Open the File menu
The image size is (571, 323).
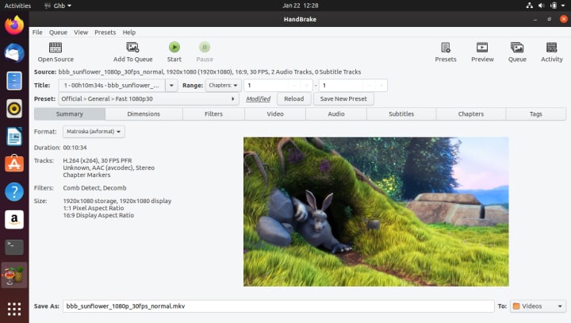point(37,32)
